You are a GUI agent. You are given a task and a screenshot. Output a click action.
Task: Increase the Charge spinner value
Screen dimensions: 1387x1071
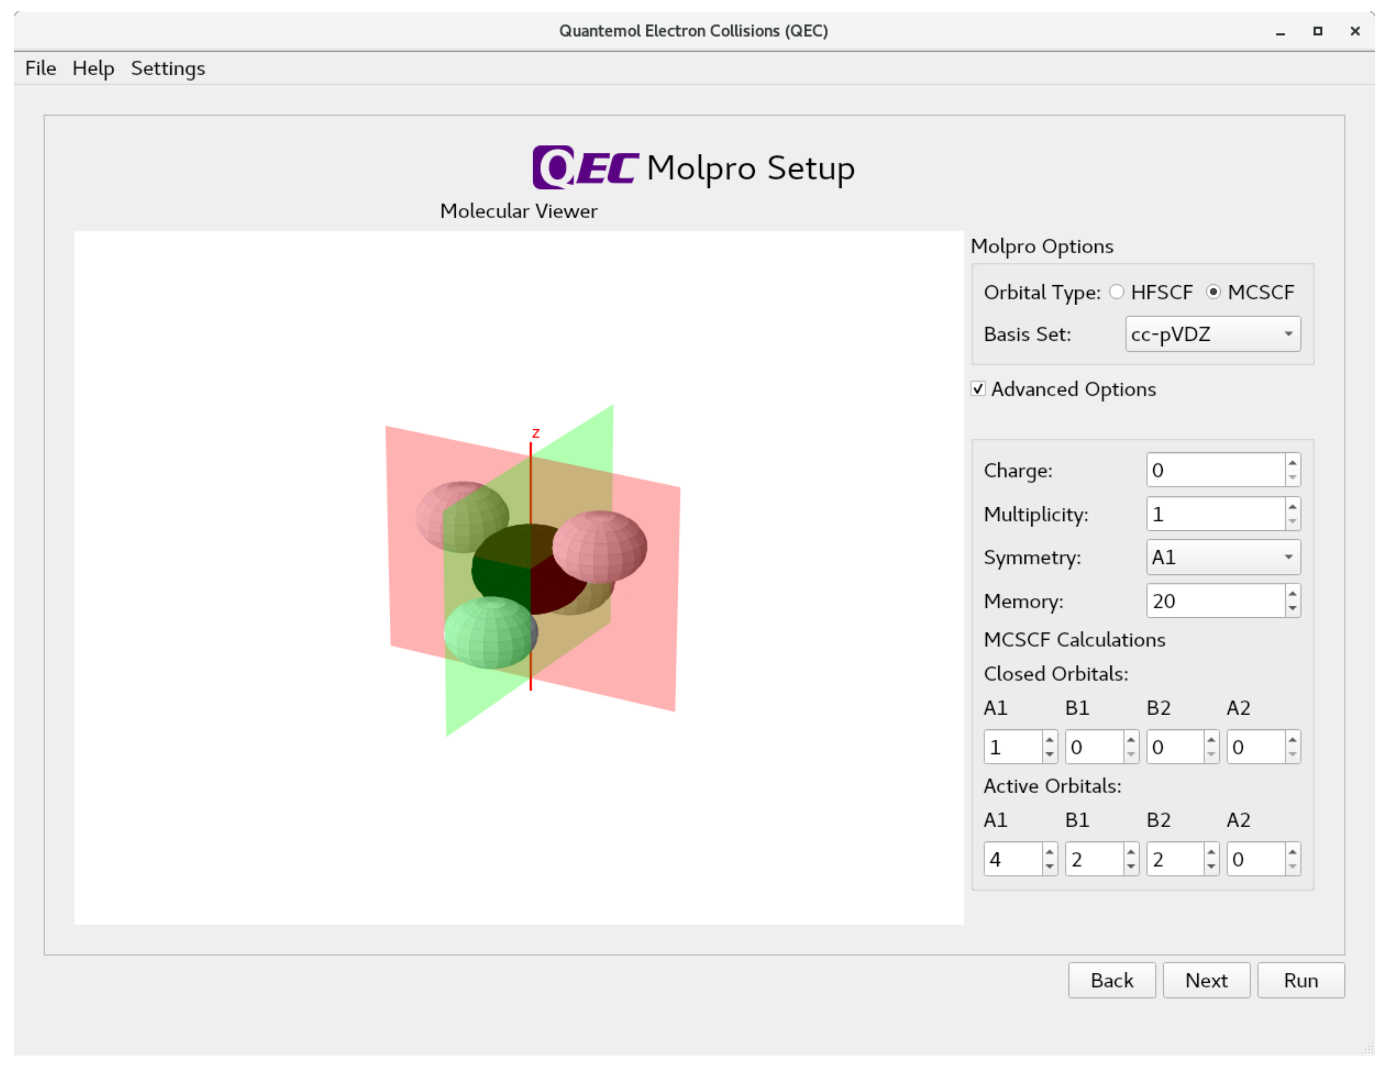(x=1292, y=463)
